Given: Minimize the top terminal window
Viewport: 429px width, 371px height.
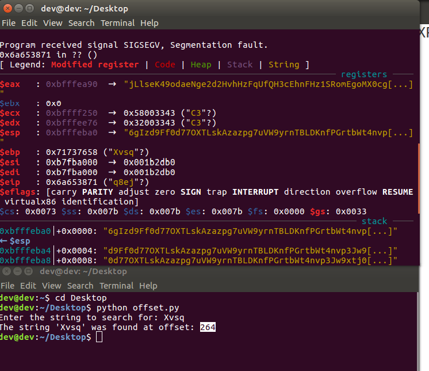Looking at the screenshot, I should (18, 9).
